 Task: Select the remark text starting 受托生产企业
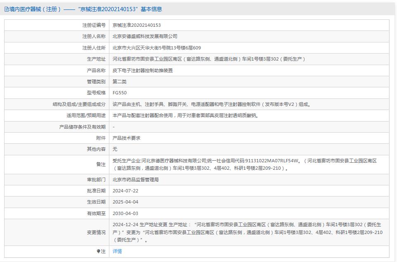[x=245, y=164]
